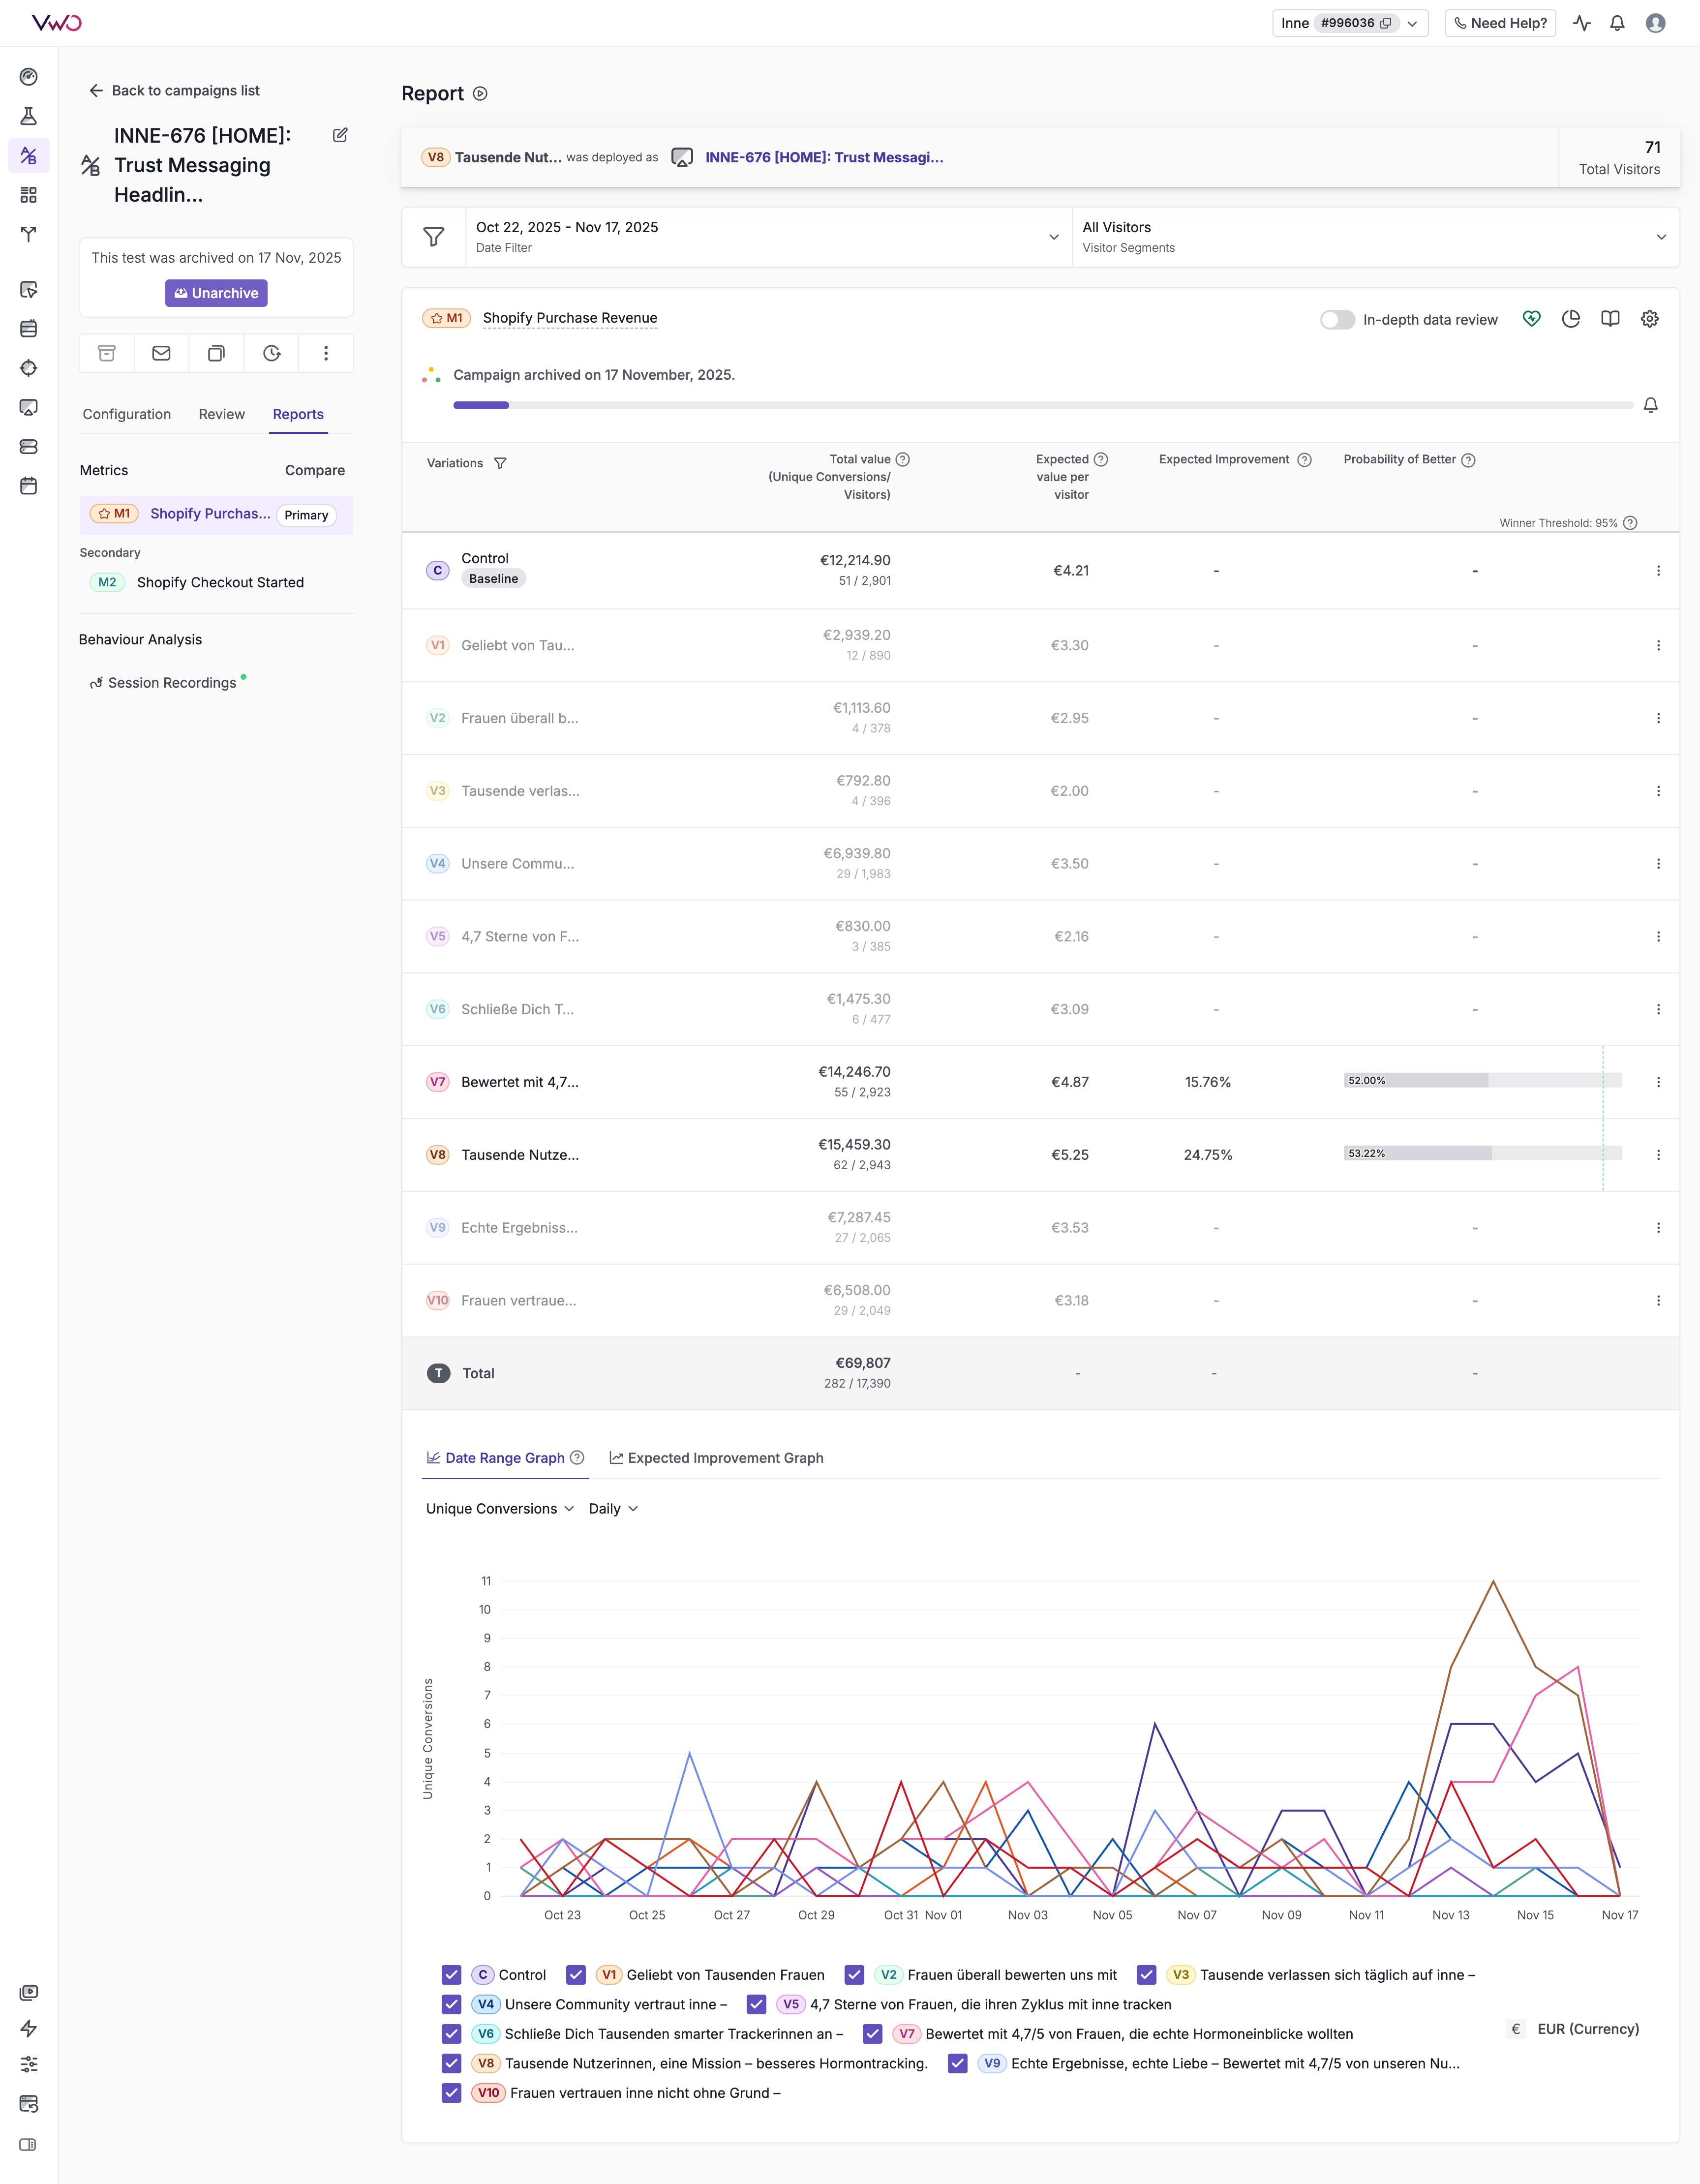Switch to the Configuration tab
Viewport: 1700px width, 2184px height.
point(127,414)
